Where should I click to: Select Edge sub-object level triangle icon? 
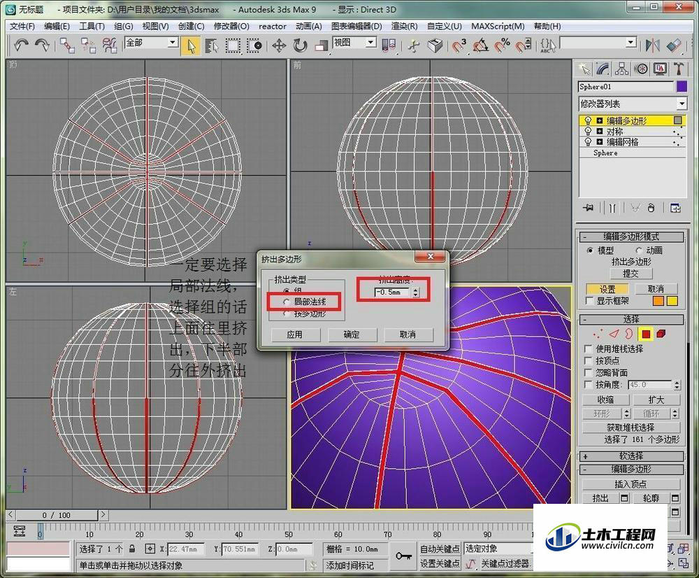pyautogui.click(x=614, y=334)
